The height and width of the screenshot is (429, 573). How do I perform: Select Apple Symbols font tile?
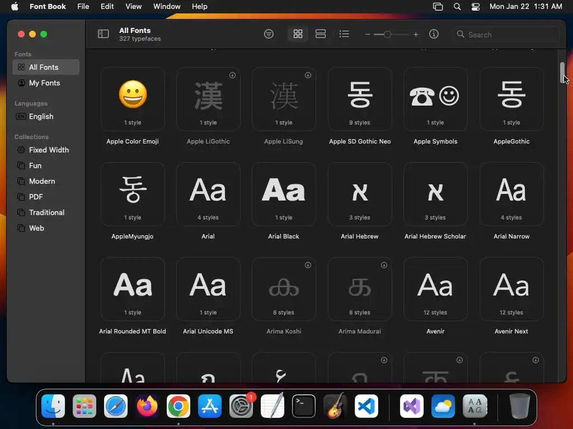click(435, 99)
